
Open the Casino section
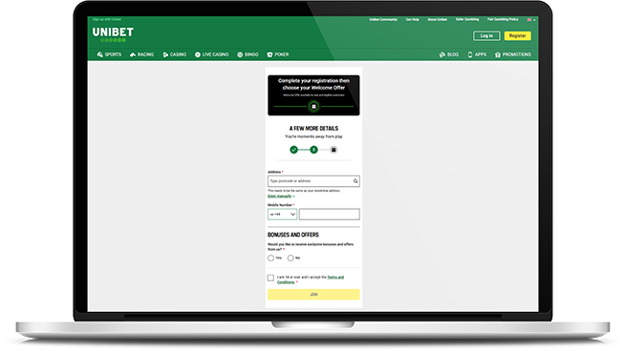[174, 54]
